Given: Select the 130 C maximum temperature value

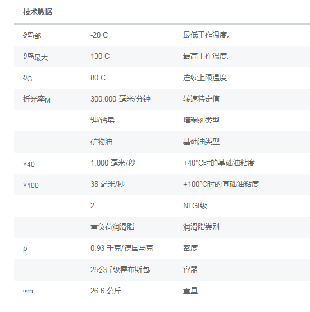Looking at the screenshot, I should pos(100,56).
